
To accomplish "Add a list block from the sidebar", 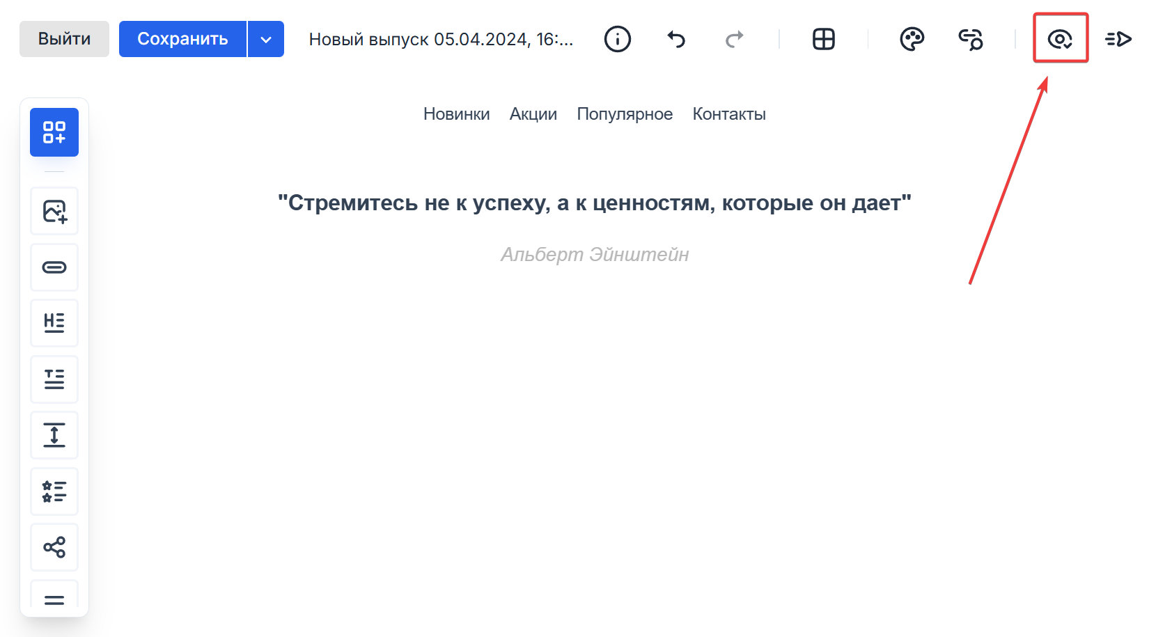I will click(x=54, y=491).
